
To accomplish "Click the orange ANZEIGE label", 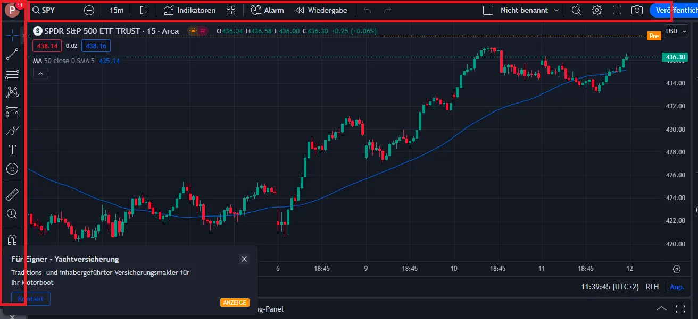I will pos(235,303).
